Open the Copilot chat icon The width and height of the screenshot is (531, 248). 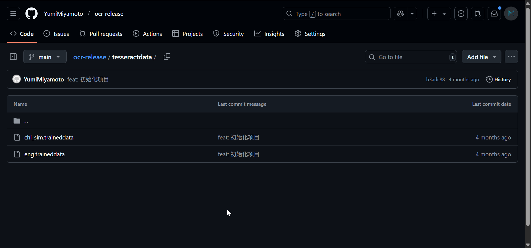pos(400,14)
